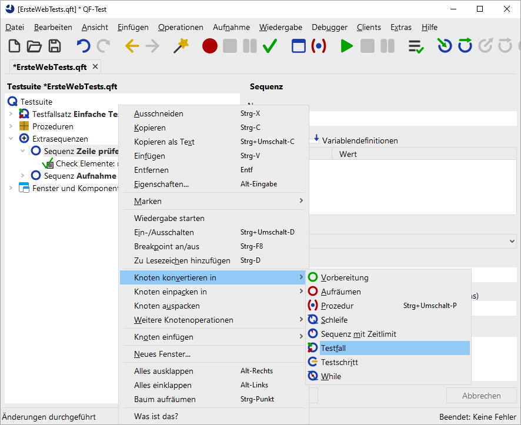The height and width of the screenshot is (425, 521).
Task: Convert node to Schleife
Action: click(x=388, y=320)
